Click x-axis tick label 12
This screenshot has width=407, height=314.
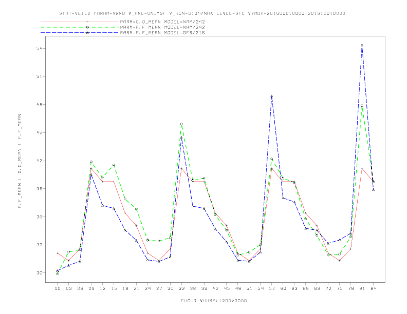pyautogui.click(x=103, y=288)
